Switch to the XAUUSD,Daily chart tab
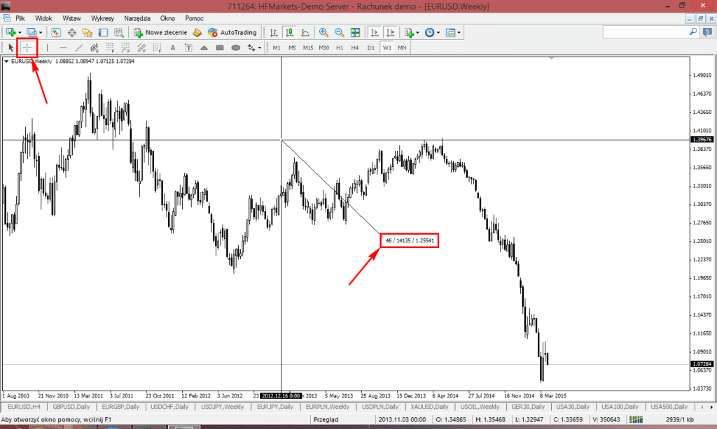The width and height of the screenshot is (717, 429). coord(429,407)
